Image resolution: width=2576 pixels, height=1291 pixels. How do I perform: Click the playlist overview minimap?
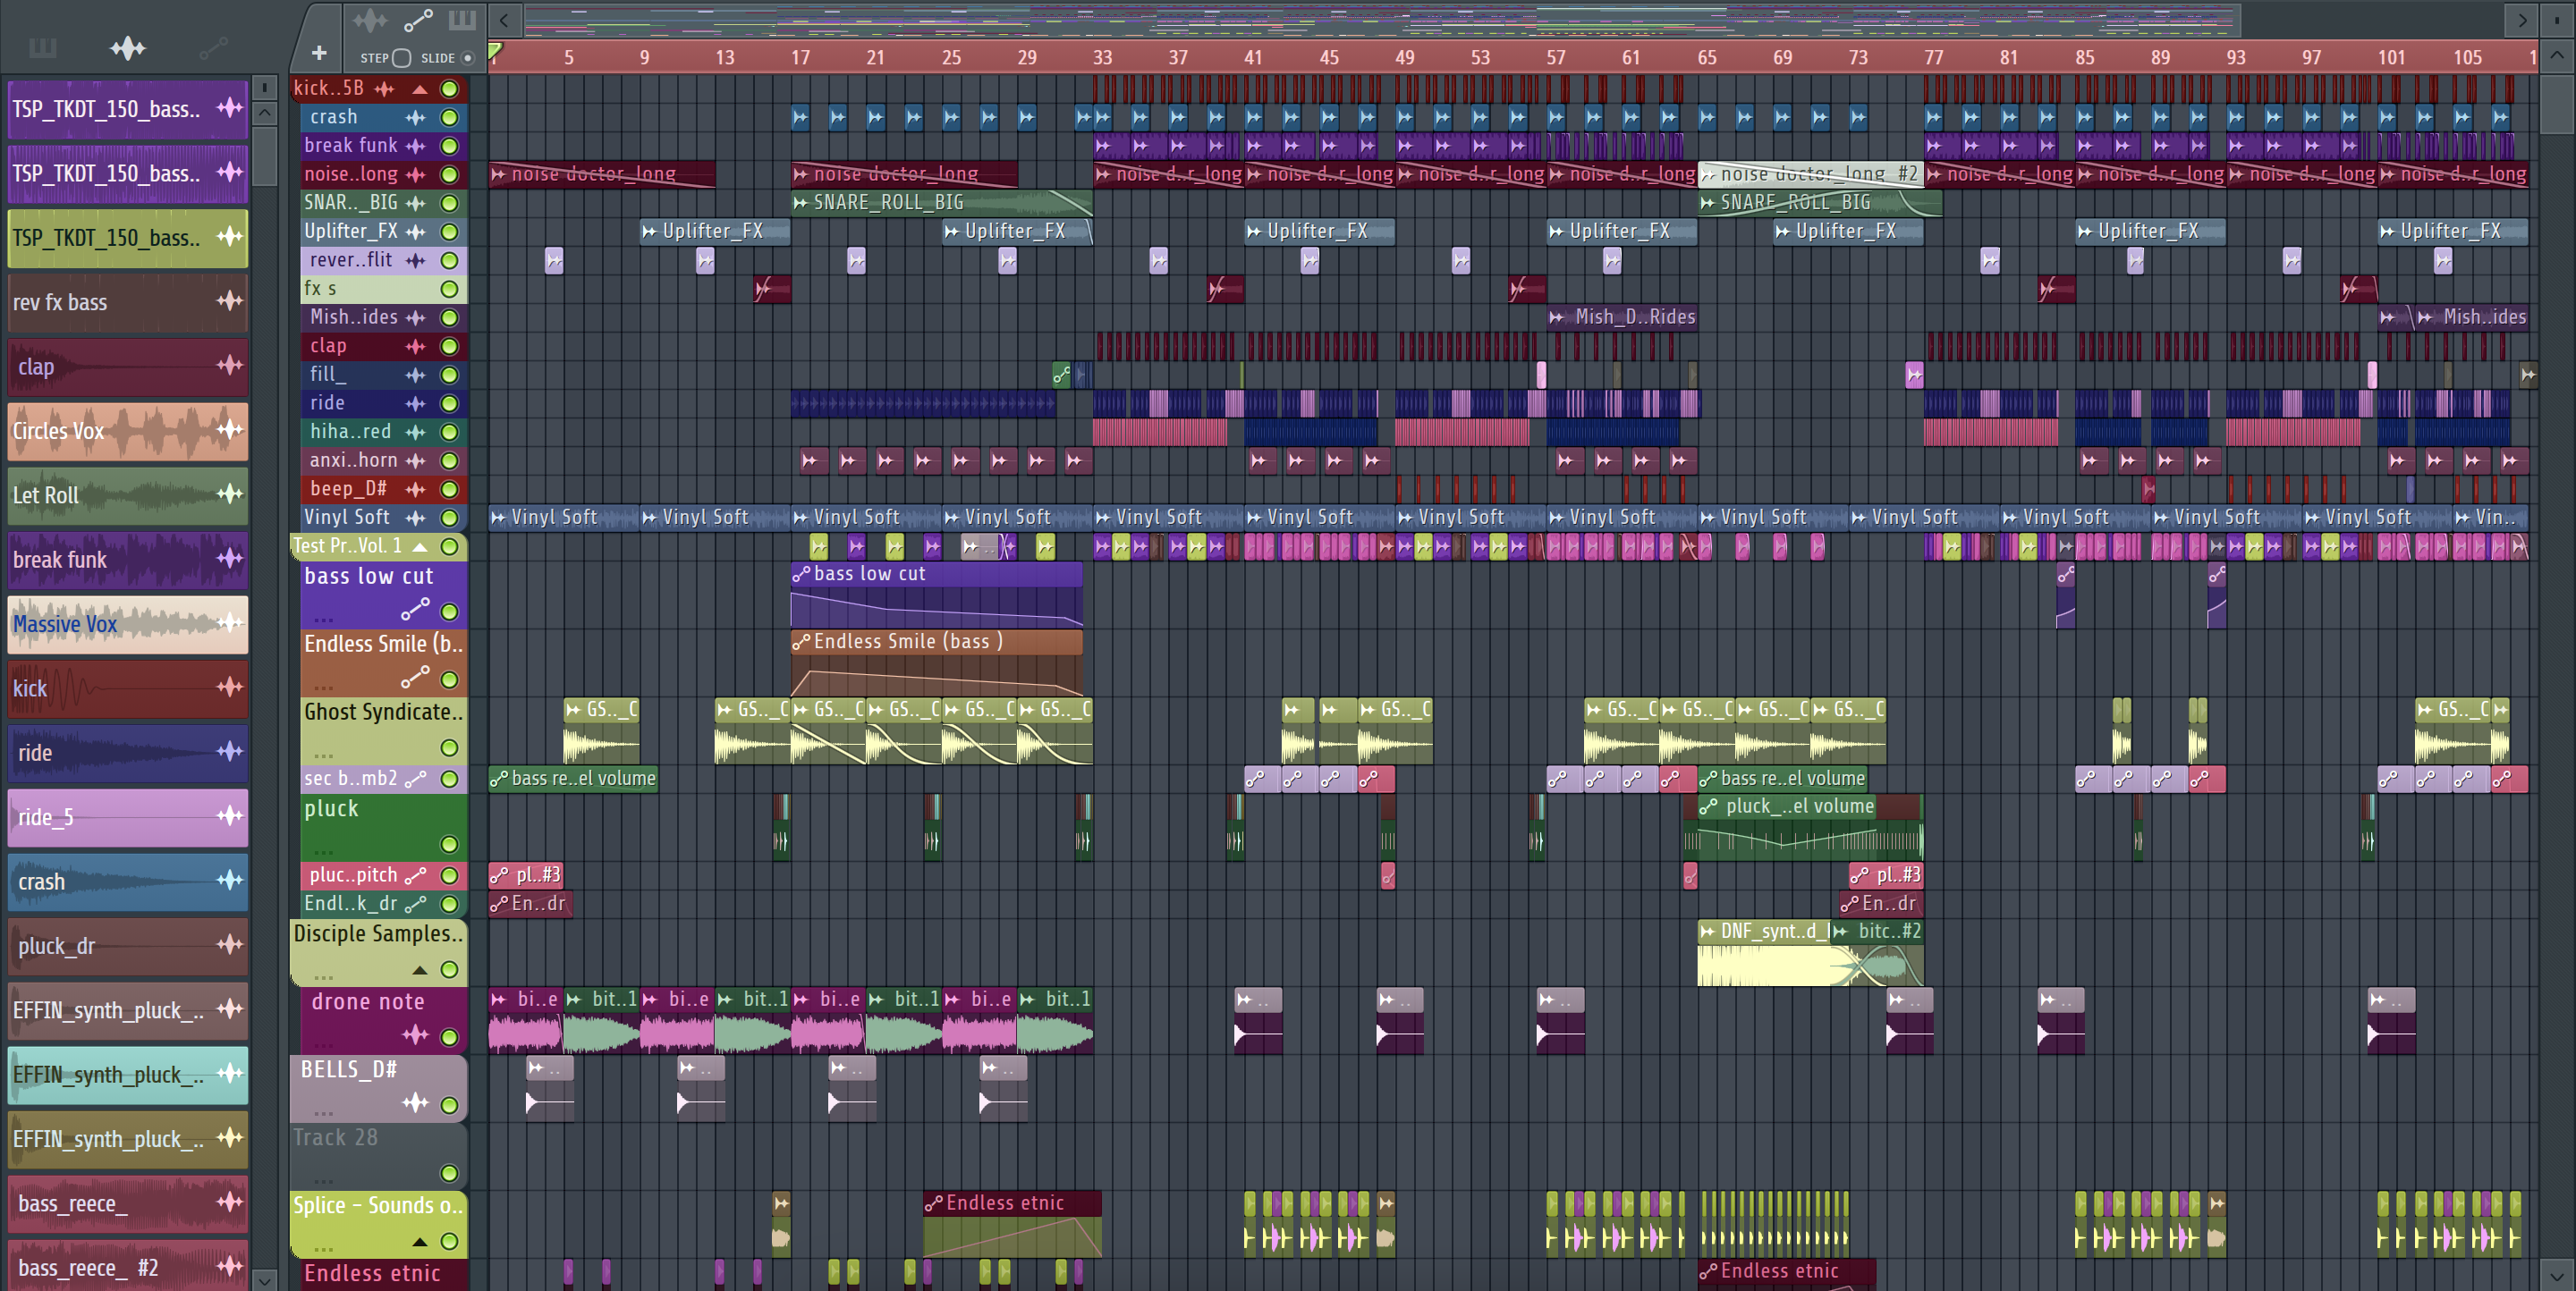[x=1380, y=20]
